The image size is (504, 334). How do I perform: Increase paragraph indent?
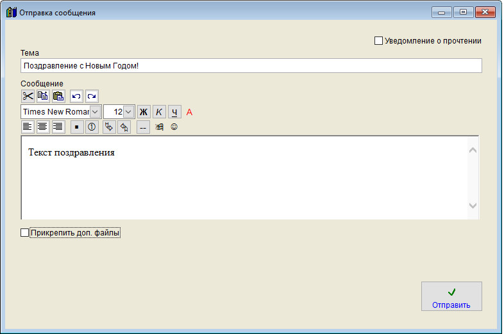coord(109,127)
